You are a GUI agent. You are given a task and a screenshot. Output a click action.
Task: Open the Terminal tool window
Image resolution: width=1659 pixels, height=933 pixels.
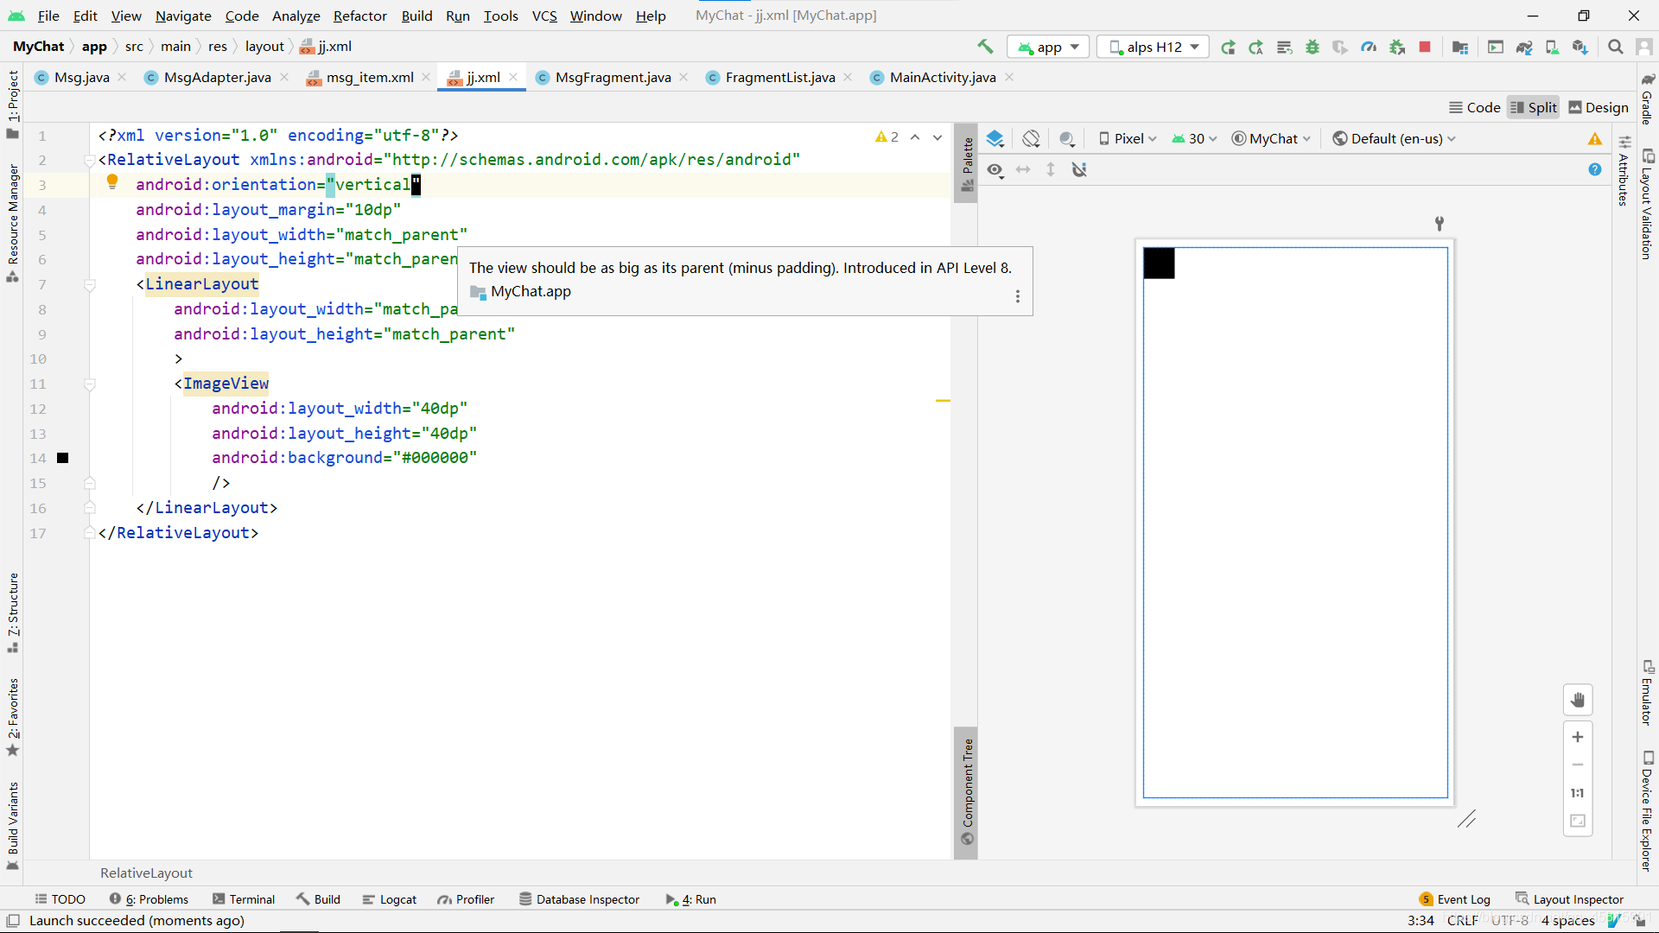[x=244, y=899]
